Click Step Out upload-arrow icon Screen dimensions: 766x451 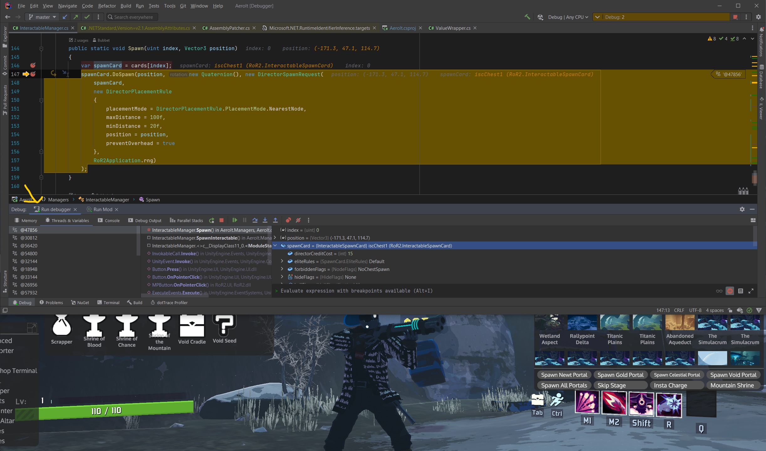[275, 220]
